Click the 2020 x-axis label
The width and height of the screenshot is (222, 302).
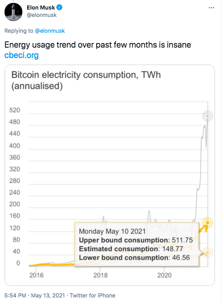click(x=165, y=275)
